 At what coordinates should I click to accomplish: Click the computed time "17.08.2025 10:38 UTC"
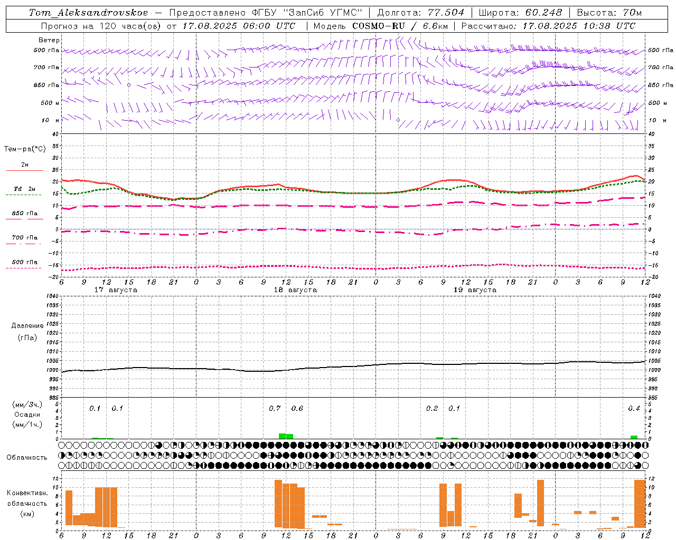579,26
